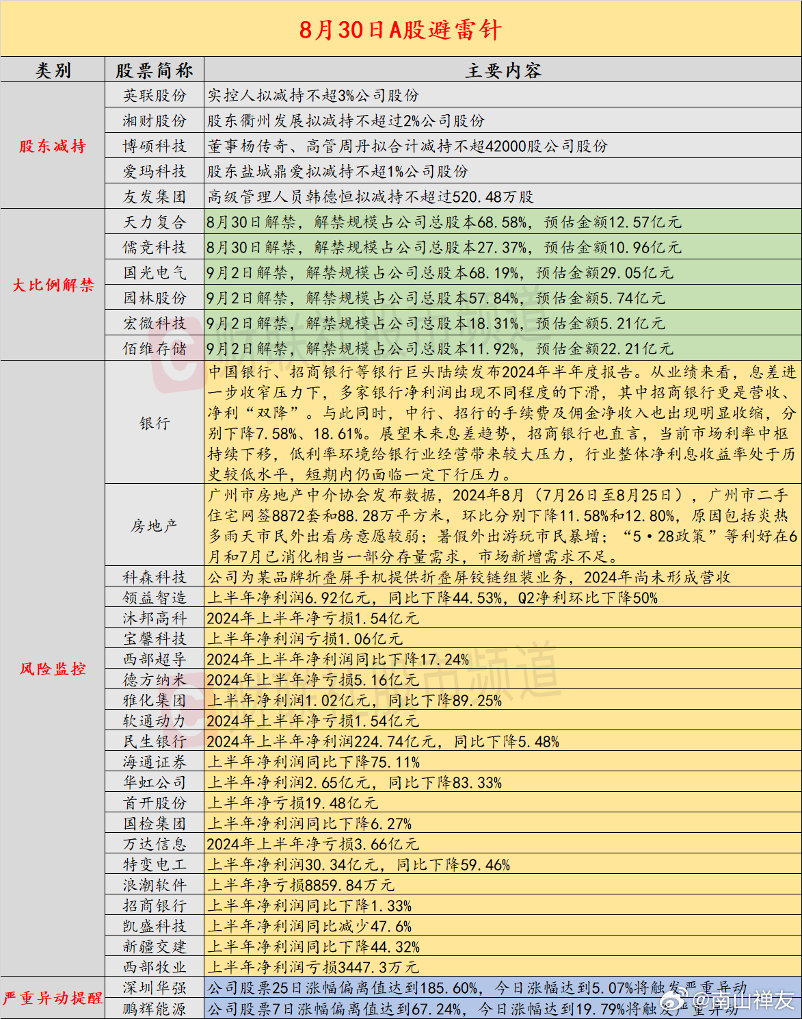Click text '上半年净亏损8859.84万元'
802x1019 pixels.
[301, 885]
